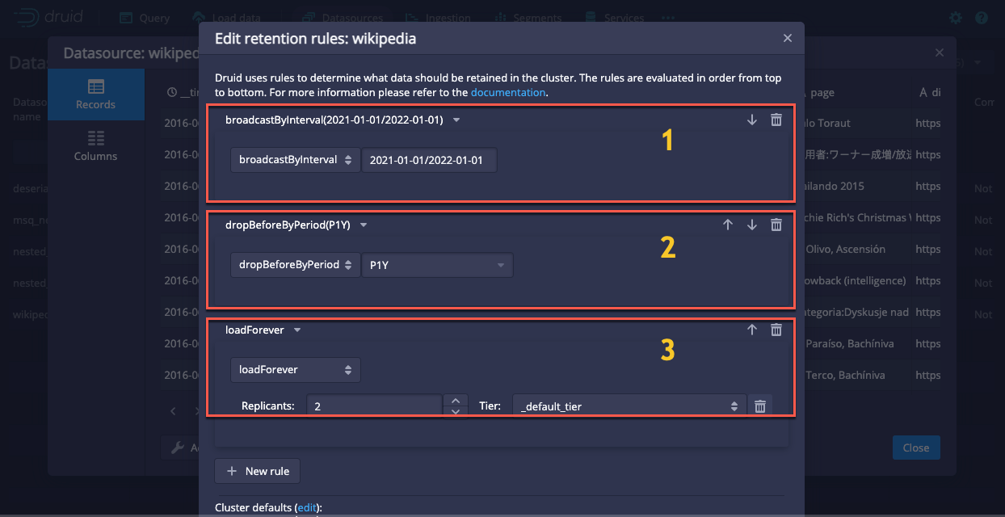Move the loadForever rule up
Image resolution: width=1005 pixels, height=517 pixels.
pyautogui.click(x=751, y=329)
